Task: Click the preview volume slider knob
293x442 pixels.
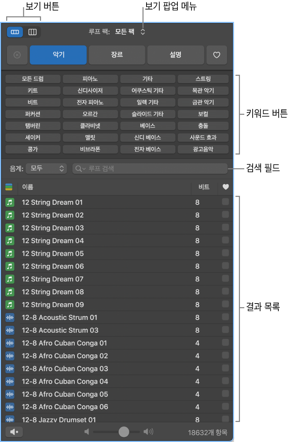Action: (124, 432)
